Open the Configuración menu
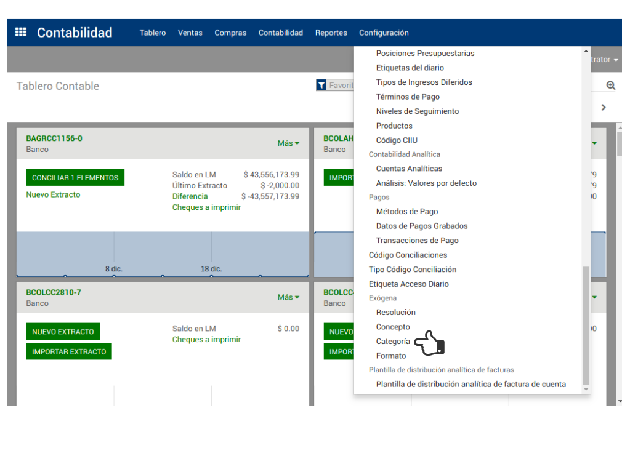Screen dimensions: 630x472 384,33
